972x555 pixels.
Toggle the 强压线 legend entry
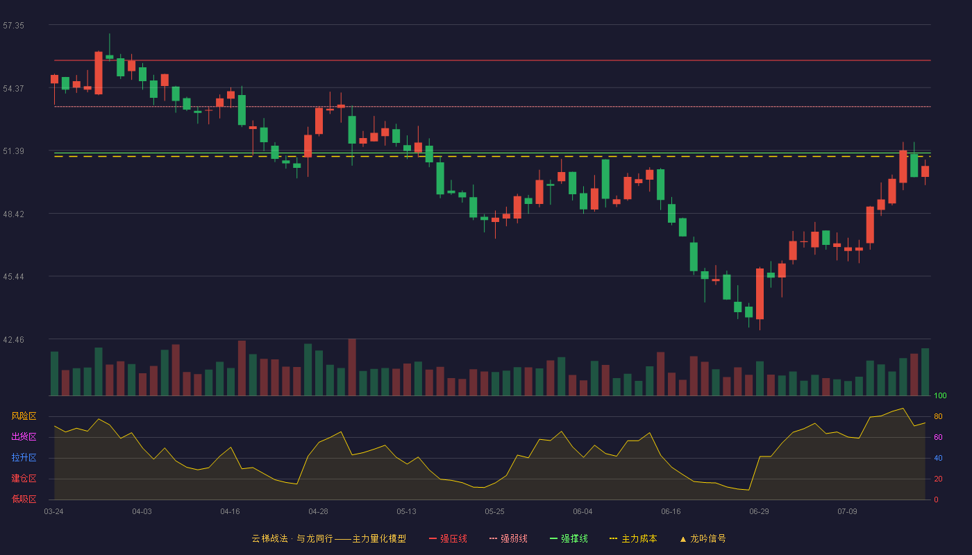[448, 538]
